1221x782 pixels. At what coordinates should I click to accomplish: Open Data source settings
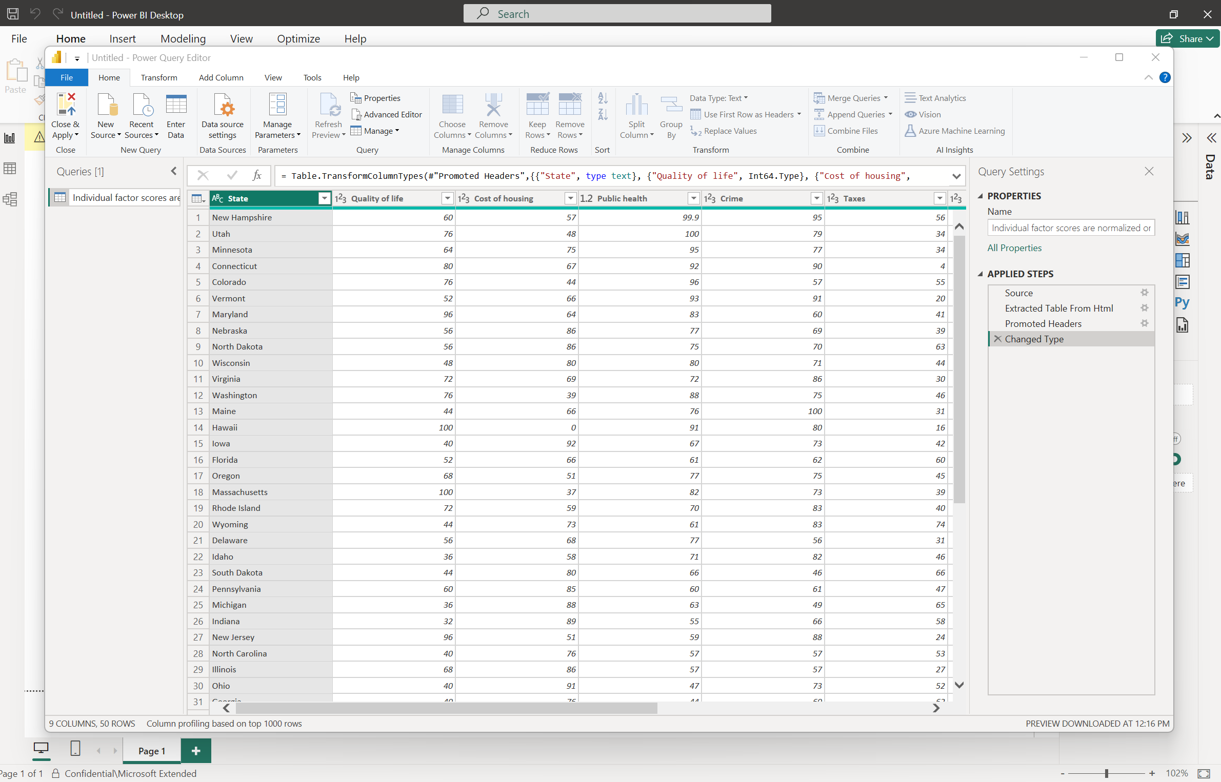point(223,117)
